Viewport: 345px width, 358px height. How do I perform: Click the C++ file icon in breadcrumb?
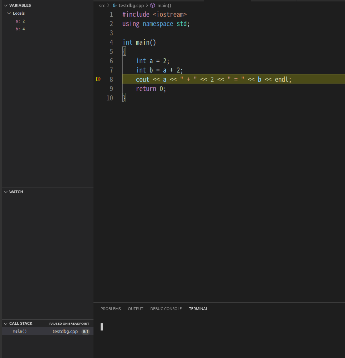click(x=115, y=5)
